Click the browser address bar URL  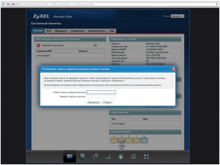[50, 4]
